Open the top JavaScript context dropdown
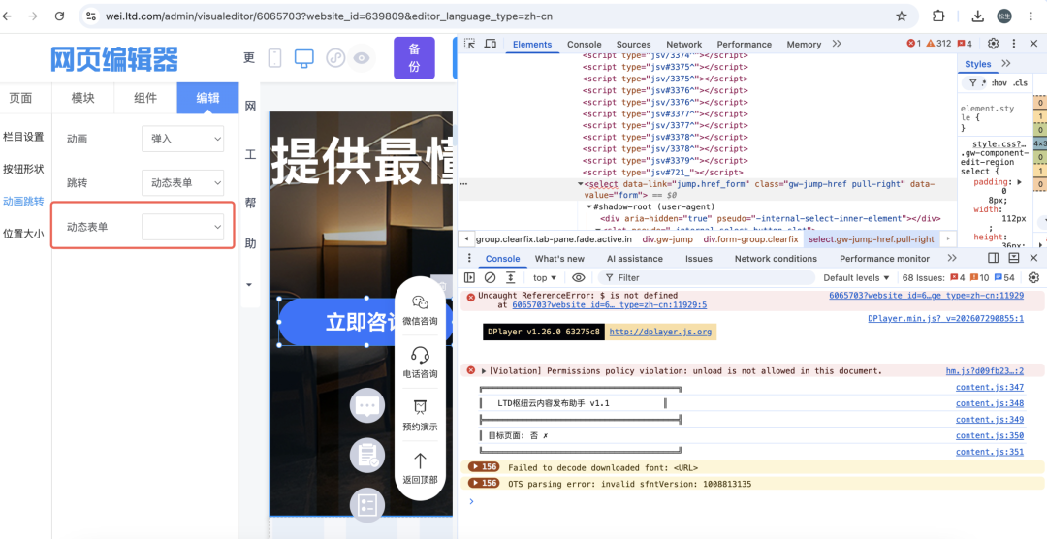Viewport: 1047px width, 539px height. pyautogui.click(x=545, y=278)
